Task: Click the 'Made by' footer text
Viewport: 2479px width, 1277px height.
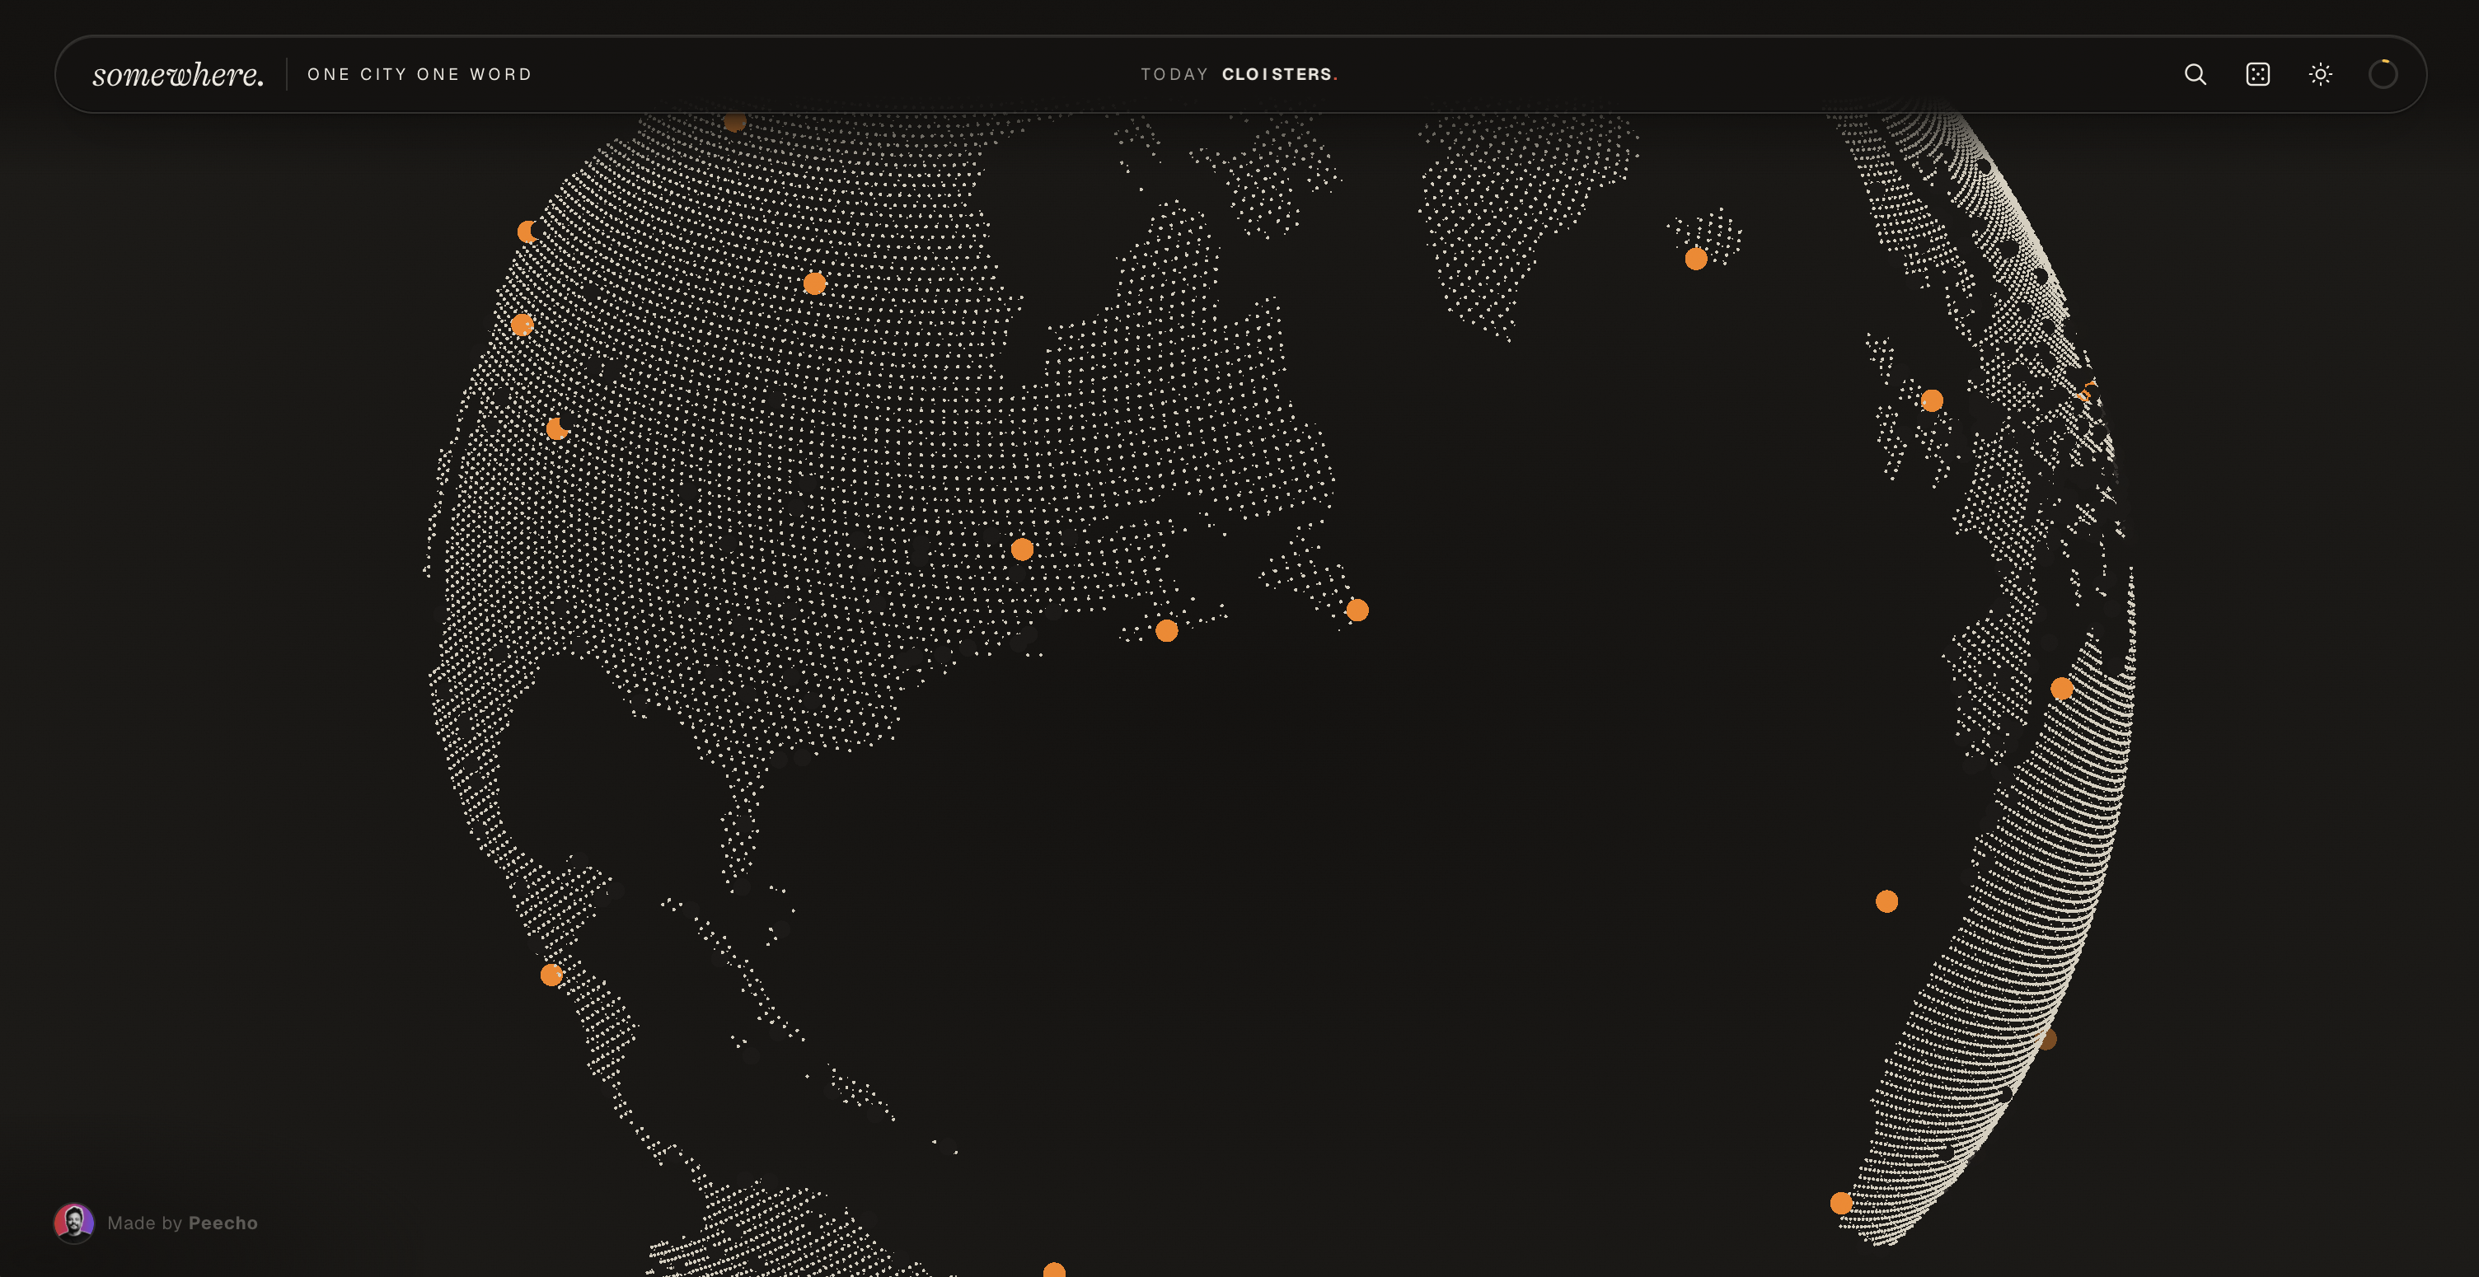Action: tap(145, 1222)
